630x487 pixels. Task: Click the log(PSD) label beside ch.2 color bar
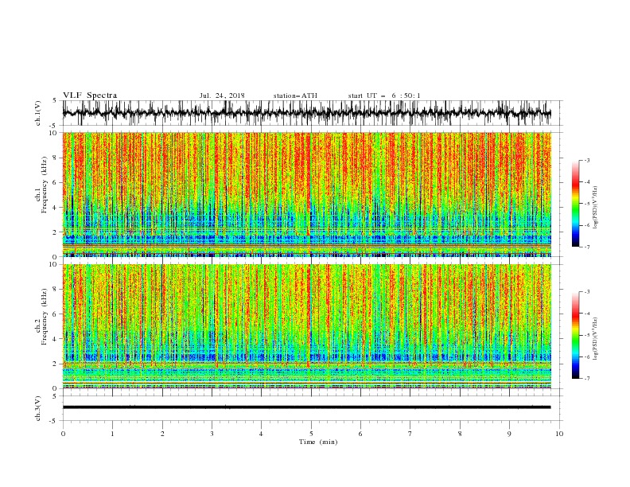click(x=595, y=339)
